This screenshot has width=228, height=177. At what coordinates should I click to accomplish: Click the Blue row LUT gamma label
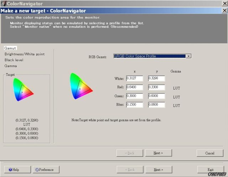coord(176,106)
